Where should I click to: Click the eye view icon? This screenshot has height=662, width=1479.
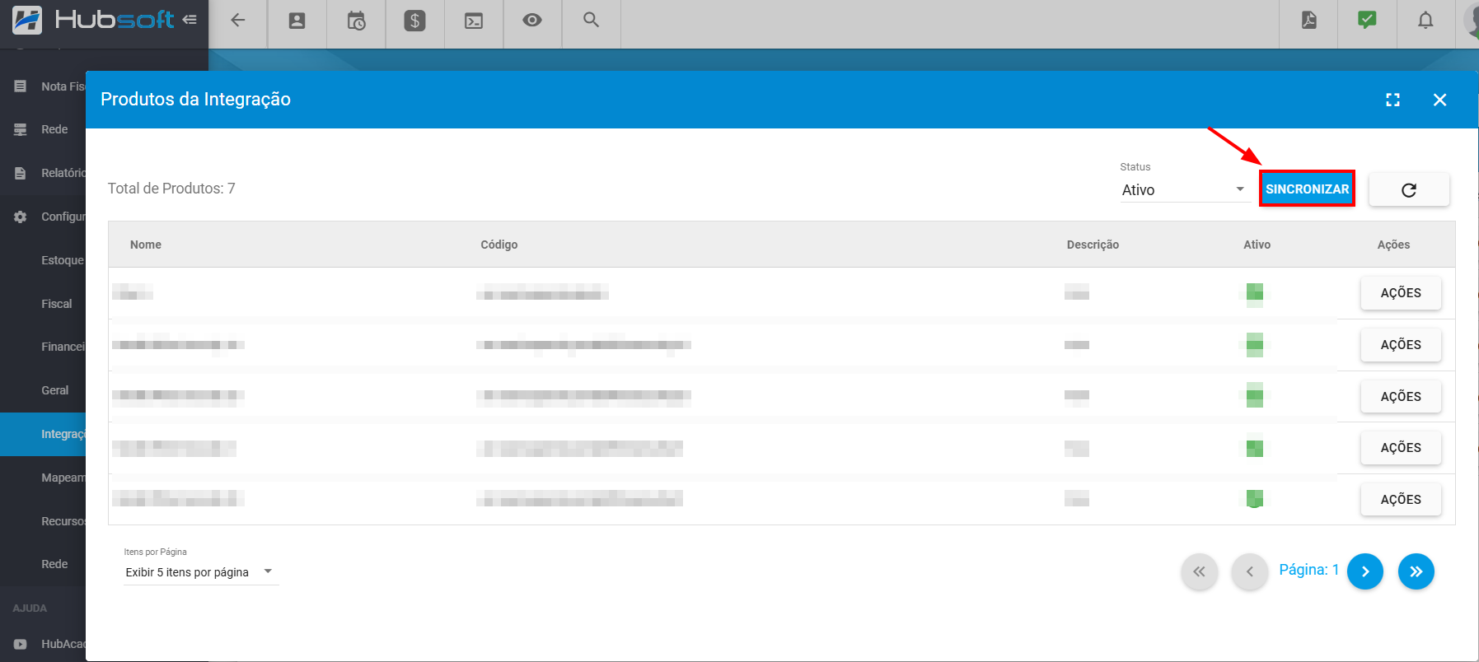tap(532, 20)
